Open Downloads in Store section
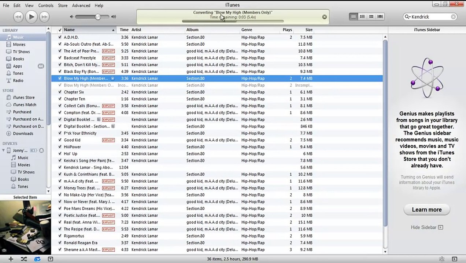Screen dimensions: 466x263 tap(23, 134)
